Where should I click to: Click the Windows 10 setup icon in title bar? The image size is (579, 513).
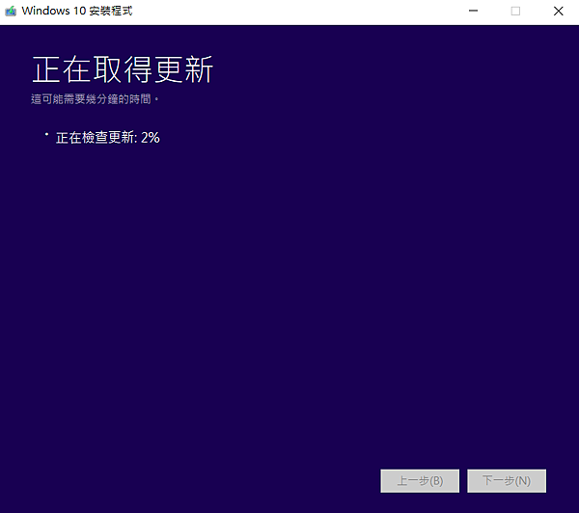click(11, 11)
